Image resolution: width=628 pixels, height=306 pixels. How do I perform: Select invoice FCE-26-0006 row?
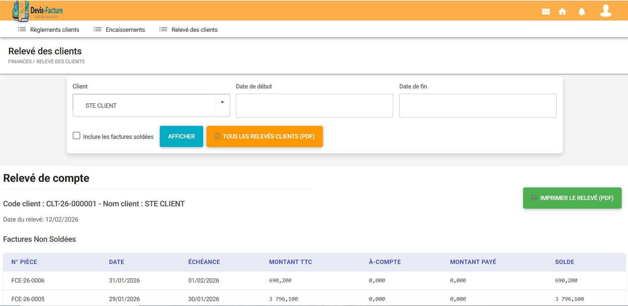point(28,280)
